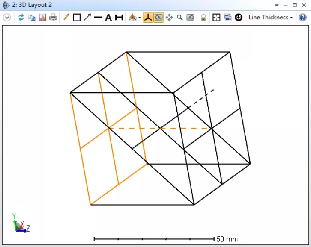This screenshot has height=247, width=311.
Task: Click the magnifier zoom icon
Action: tap(180, 18)
